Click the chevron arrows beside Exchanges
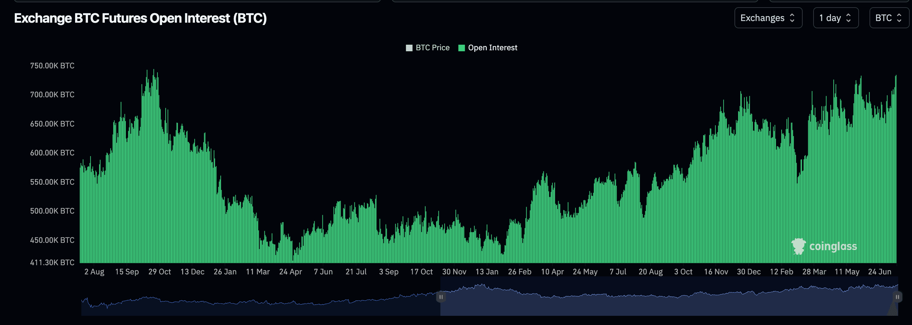912x325 pixels. tap(792, 18)
